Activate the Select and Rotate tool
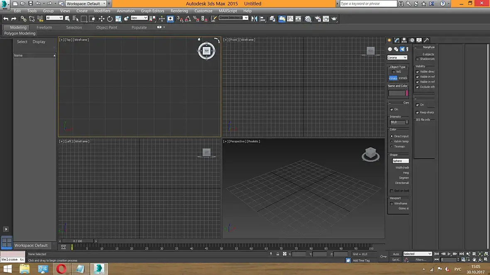This screenshot has height=275, width=490. (x=110, y=19)
